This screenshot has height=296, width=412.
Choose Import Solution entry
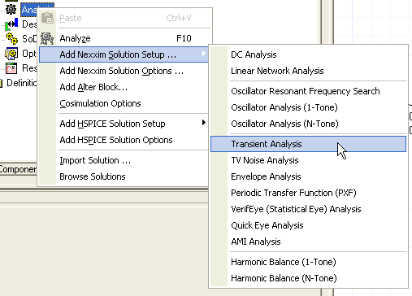(95, 160)
